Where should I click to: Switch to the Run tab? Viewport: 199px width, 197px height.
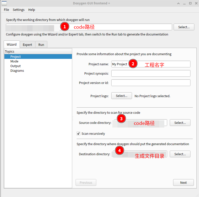click(x=41, y=45)
